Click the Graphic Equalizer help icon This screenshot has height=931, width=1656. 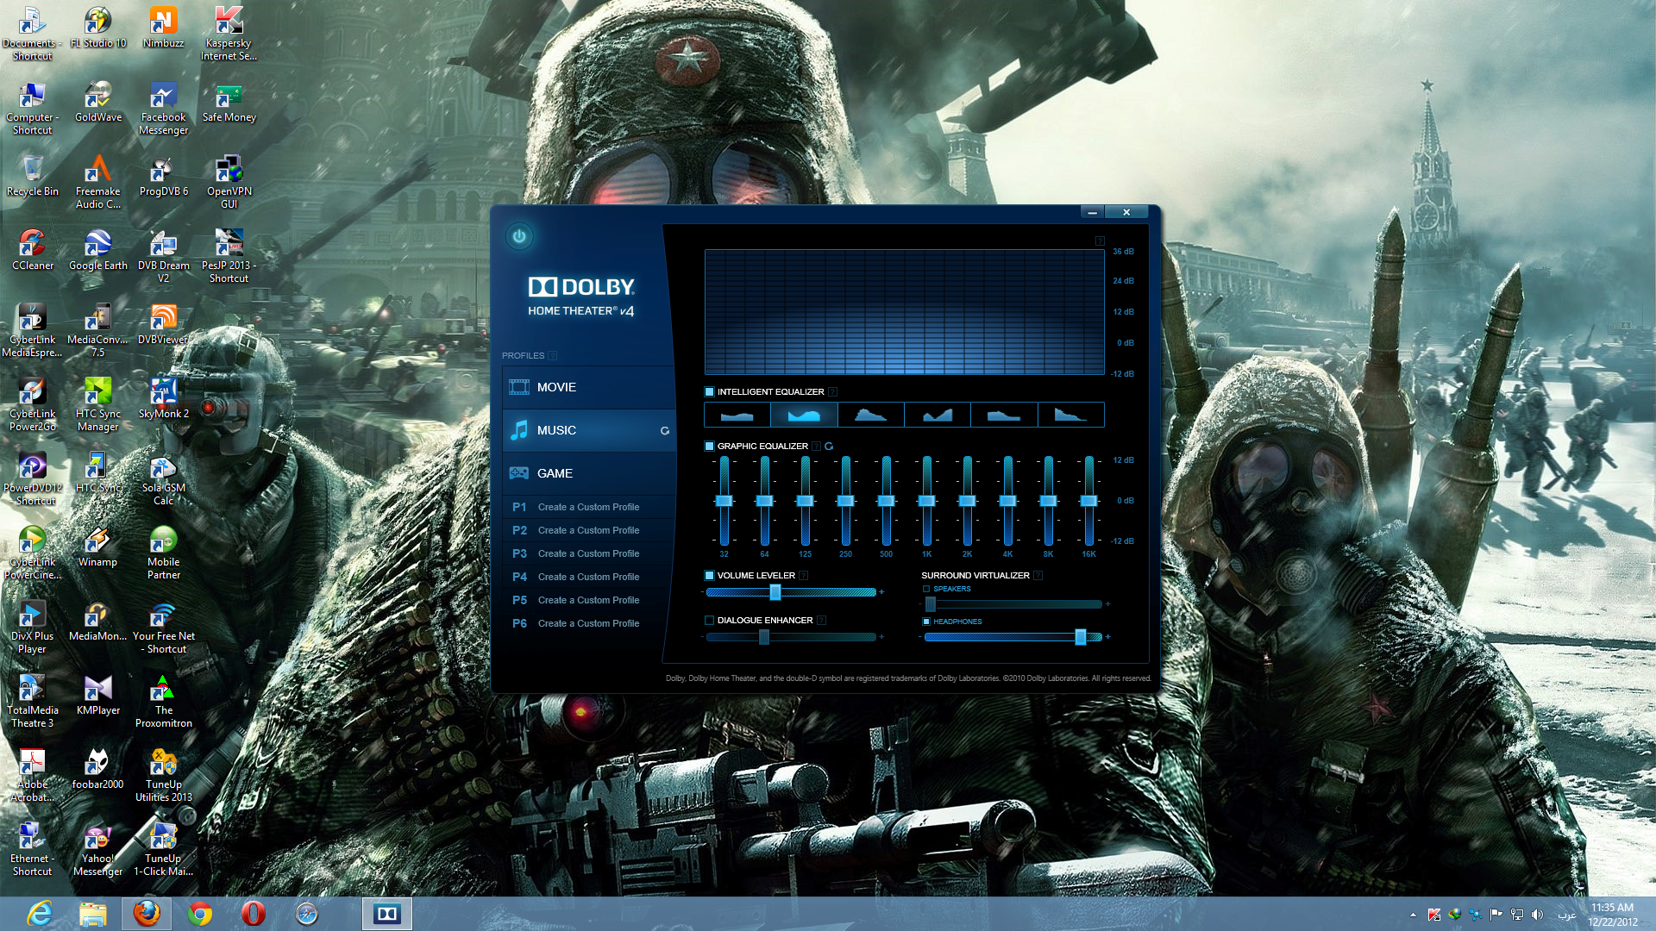(817, 446)
